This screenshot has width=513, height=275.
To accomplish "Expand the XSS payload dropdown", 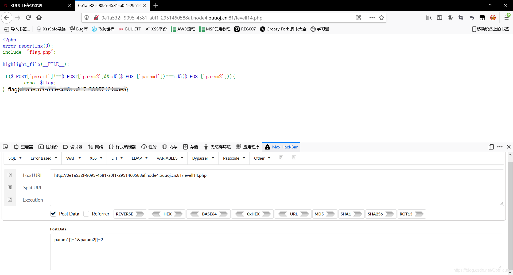I will (96, 158).
